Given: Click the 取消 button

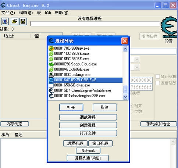Looking at the screenshot, I should (105, 107).
